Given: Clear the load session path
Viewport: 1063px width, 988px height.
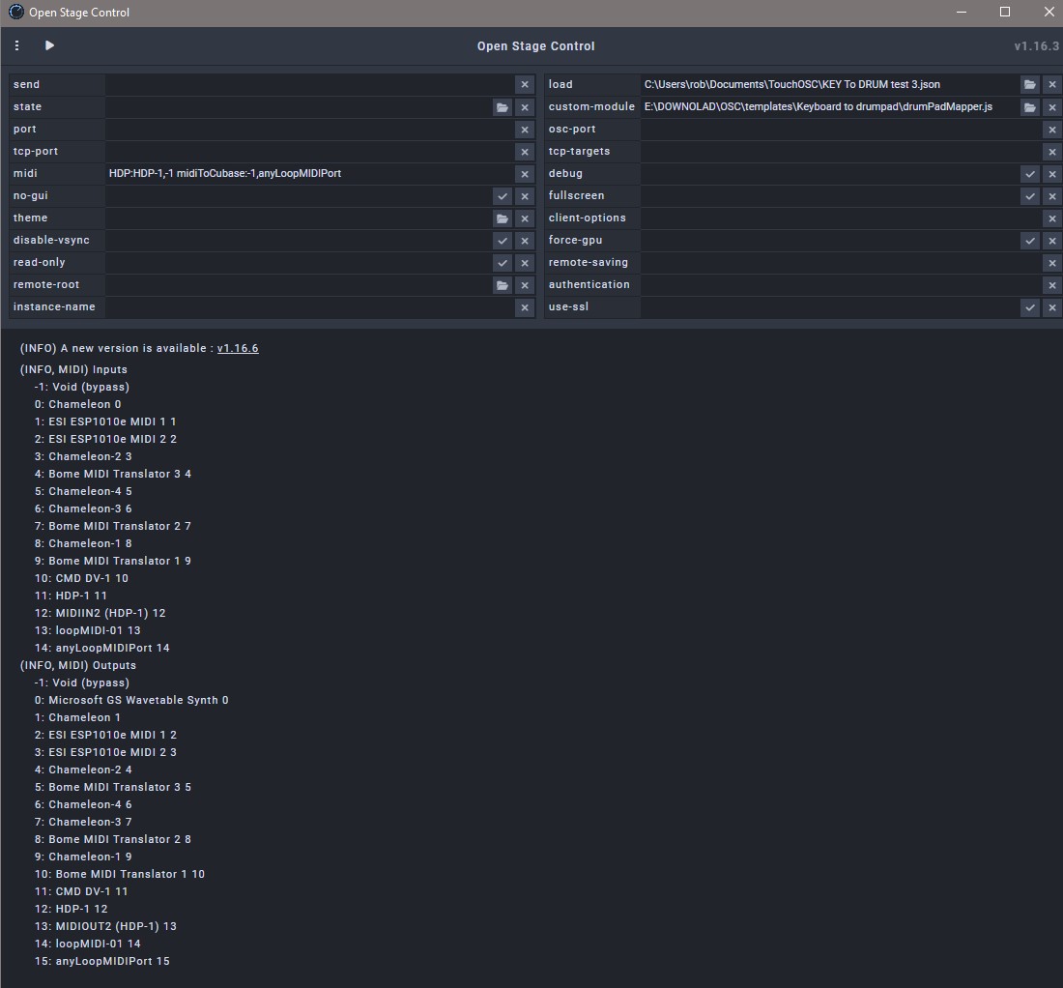Looking at the screenshot, I should pos(1051,85).
